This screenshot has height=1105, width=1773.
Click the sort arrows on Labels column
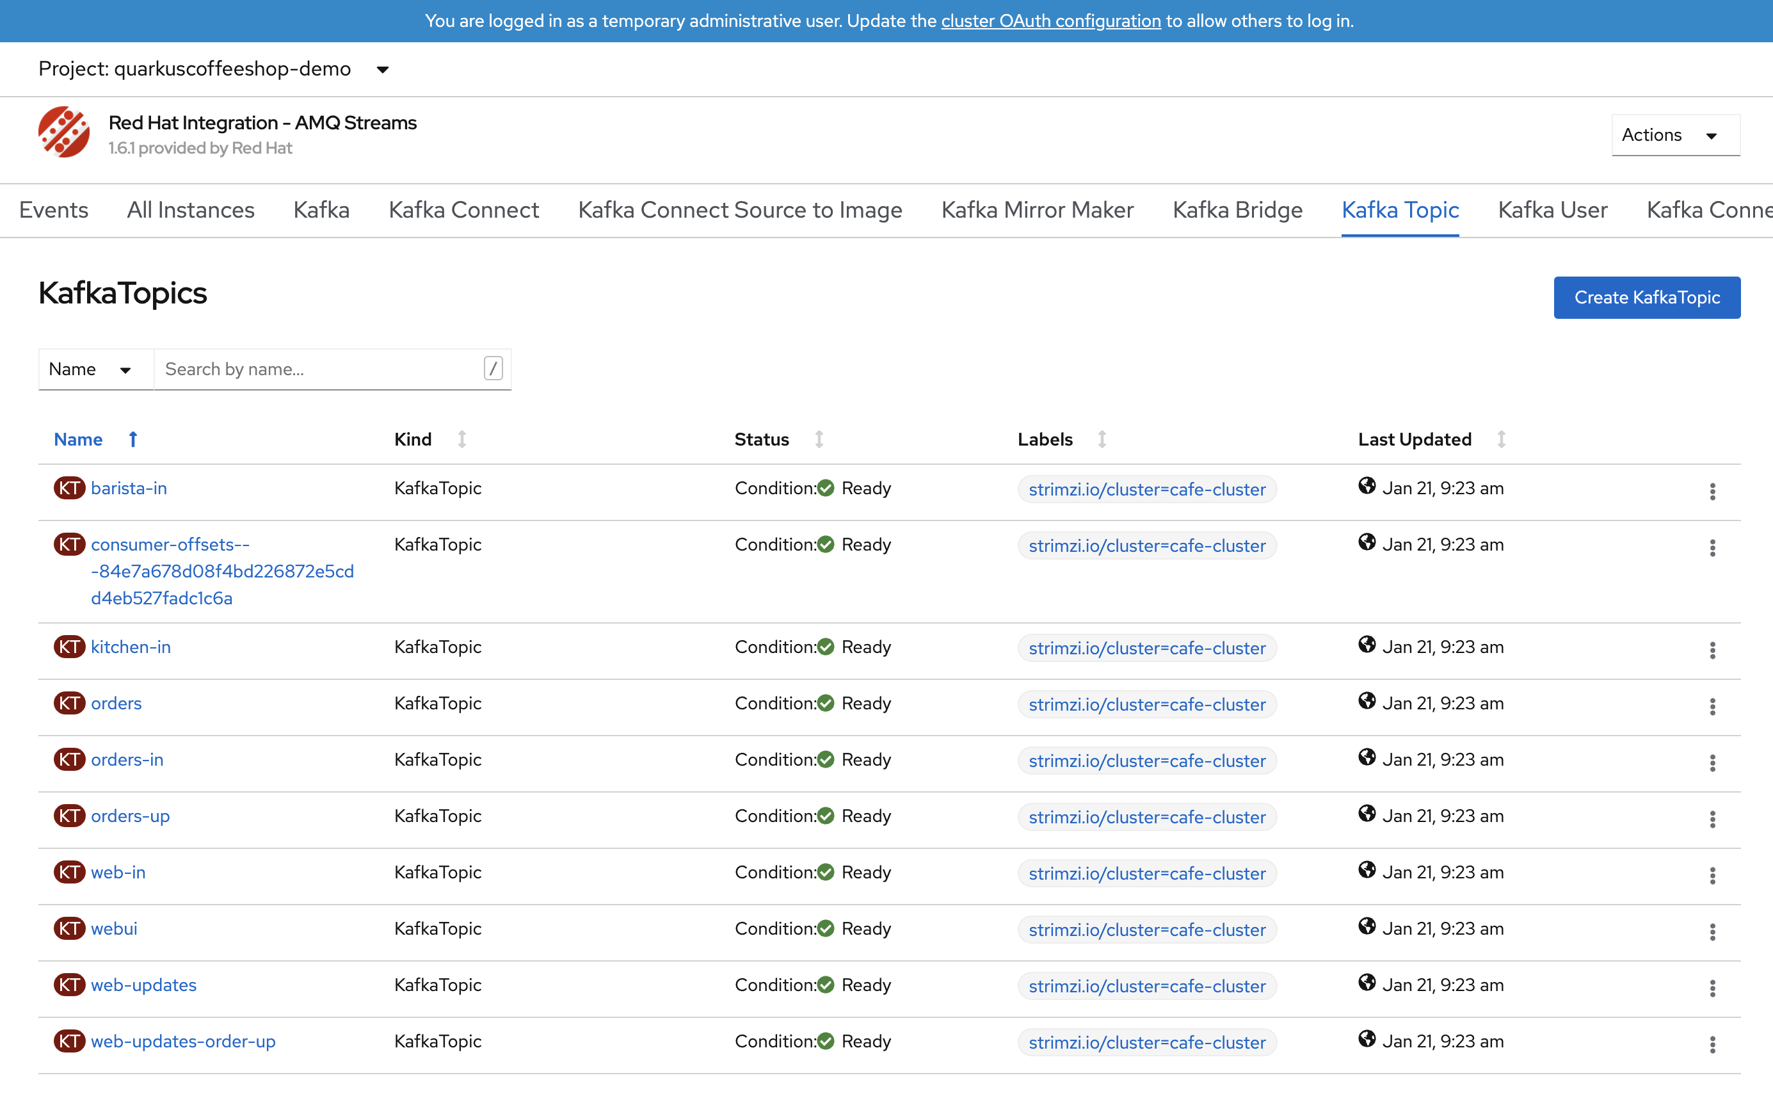tap(1102, 439)
